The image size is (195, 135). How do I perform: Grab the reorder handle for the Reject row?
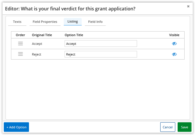[x=21, y=54]
